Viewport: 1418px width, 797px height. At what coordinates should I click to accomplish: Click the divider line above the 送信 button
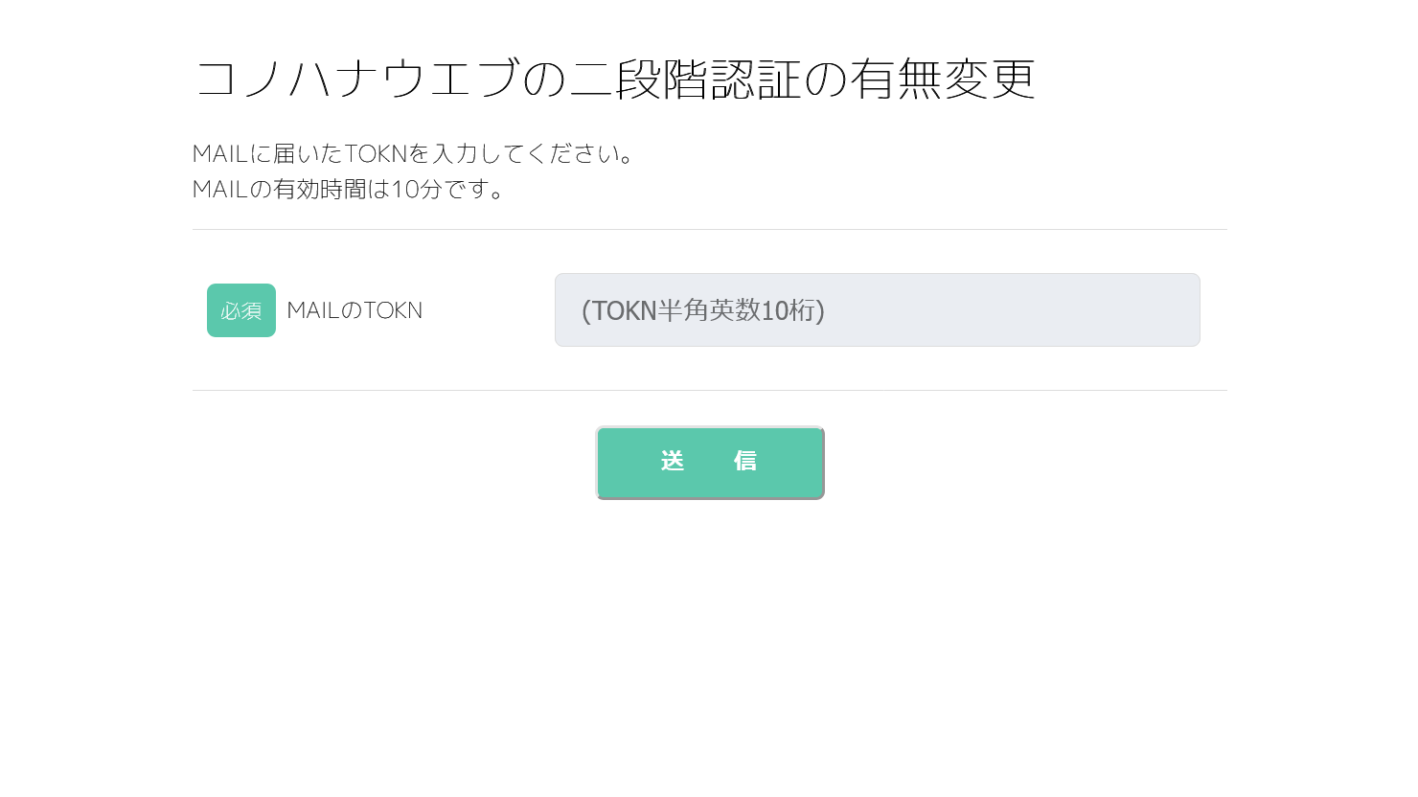(x=709, y=391)
